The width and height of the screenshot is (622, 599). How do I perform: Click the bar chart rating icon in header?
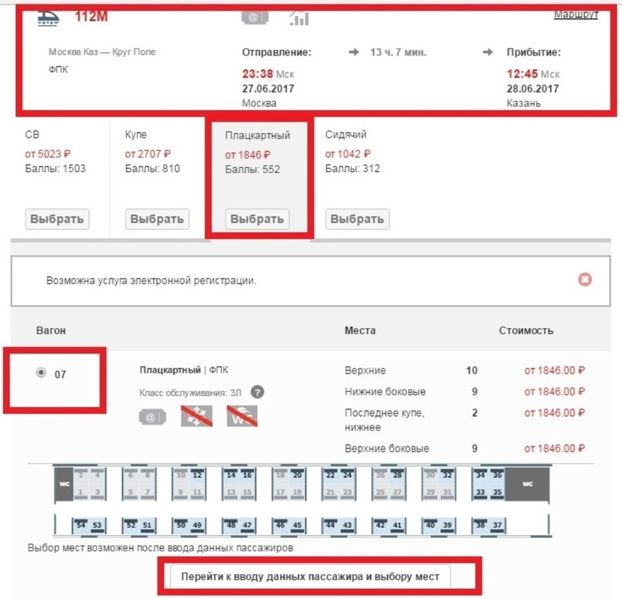pyautogui.click(x=299, y=19)
